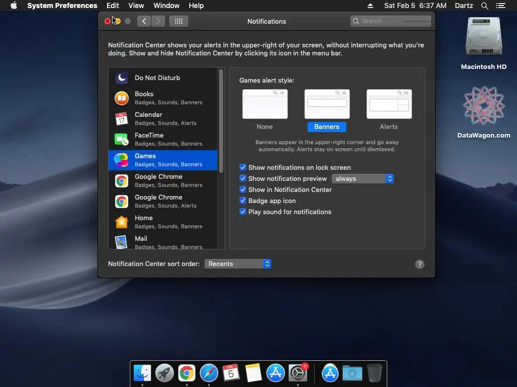
Task: Open the Window menu
Action: (166, 6)
